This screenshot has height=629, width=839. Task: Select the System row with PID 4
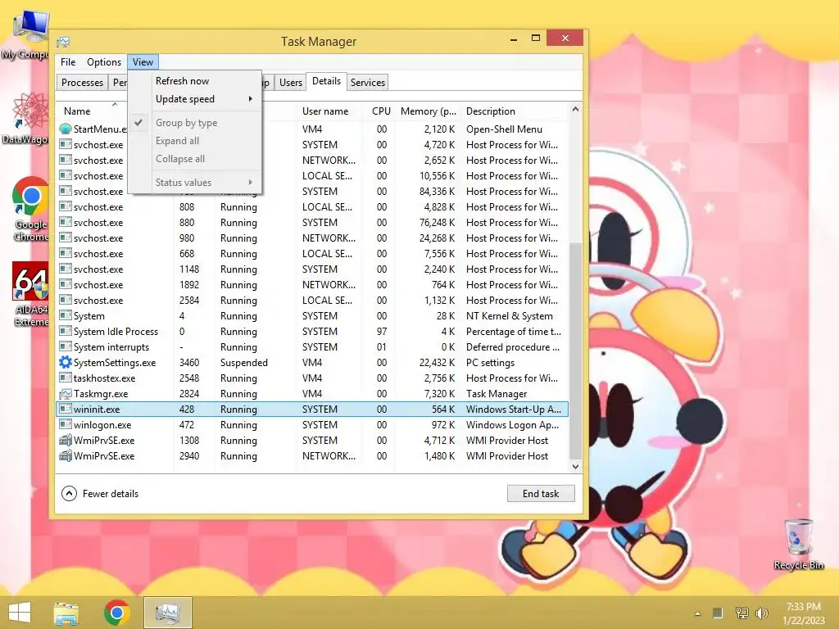point(312,315)
